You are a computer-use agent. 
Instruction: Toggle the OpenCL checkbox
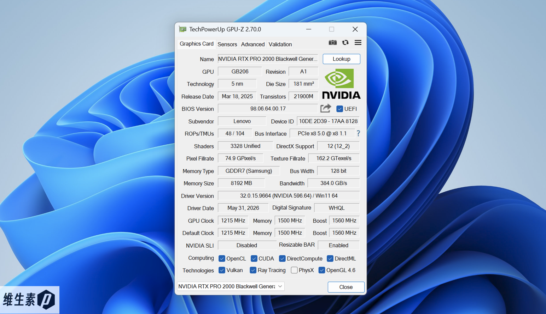pos(222,259)
